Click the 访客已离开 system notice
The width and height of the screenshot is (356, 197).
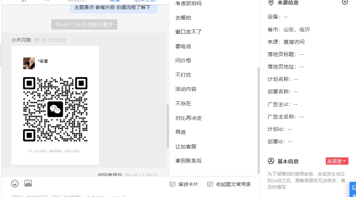coord(84,24)
